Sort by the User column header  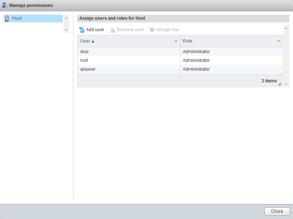(x=129, y=41)
